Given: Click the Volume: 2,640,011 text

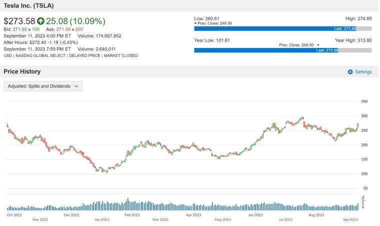Looking at the screenshot, I should point(97,49).
